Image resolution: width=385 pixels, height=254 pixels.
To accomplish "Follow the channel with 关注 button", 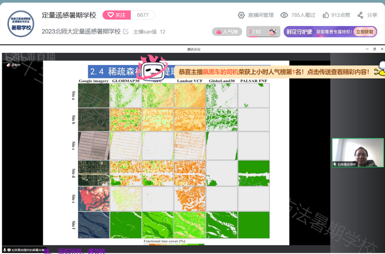I will [x=116, y=15].
